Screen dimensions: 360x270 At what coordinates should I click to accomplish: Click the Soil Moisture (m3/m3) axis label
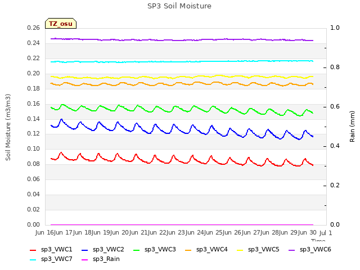tap(8, 127)
